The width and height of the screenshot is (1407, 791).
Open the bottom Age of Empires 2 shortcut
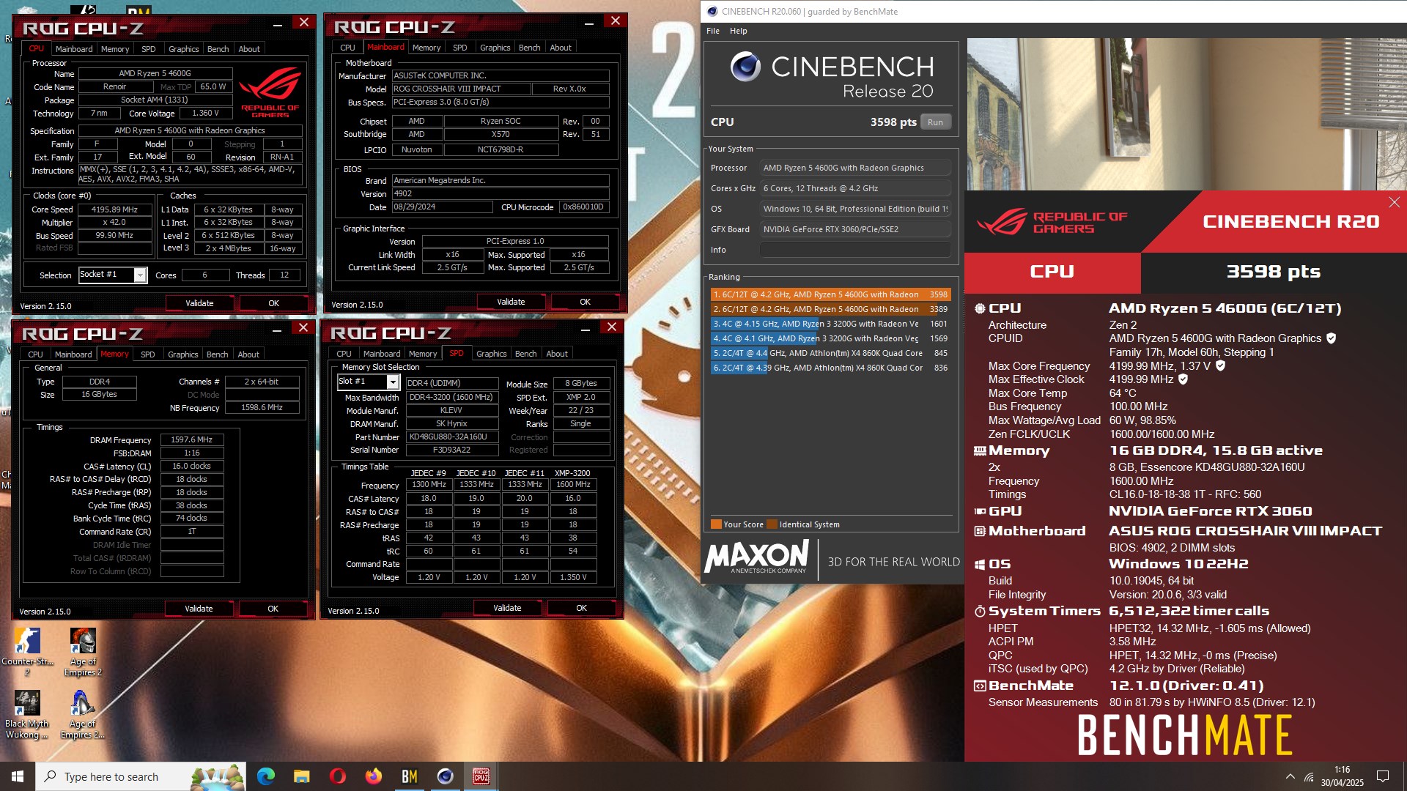tap(83, 715)
